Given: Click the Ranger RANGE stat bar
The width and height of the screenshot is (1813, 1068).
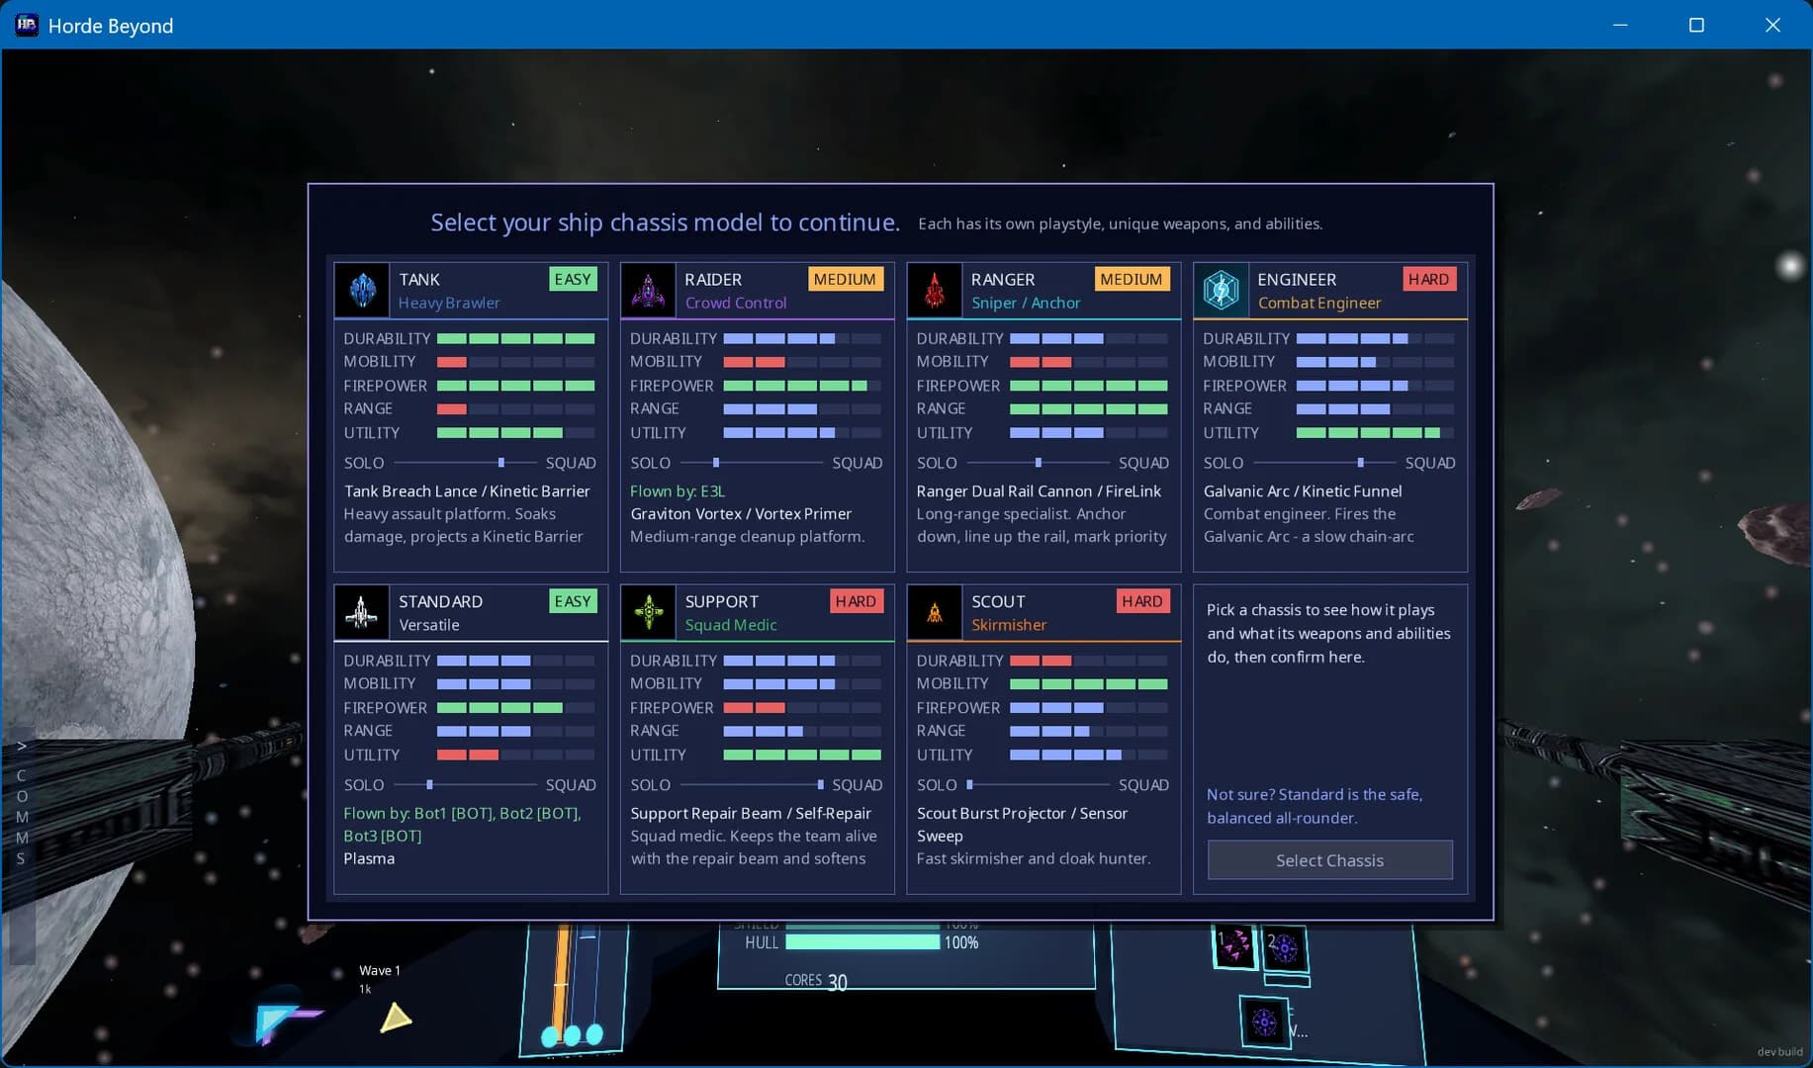Looking at the screenshot, I should tap(1089, 408).
